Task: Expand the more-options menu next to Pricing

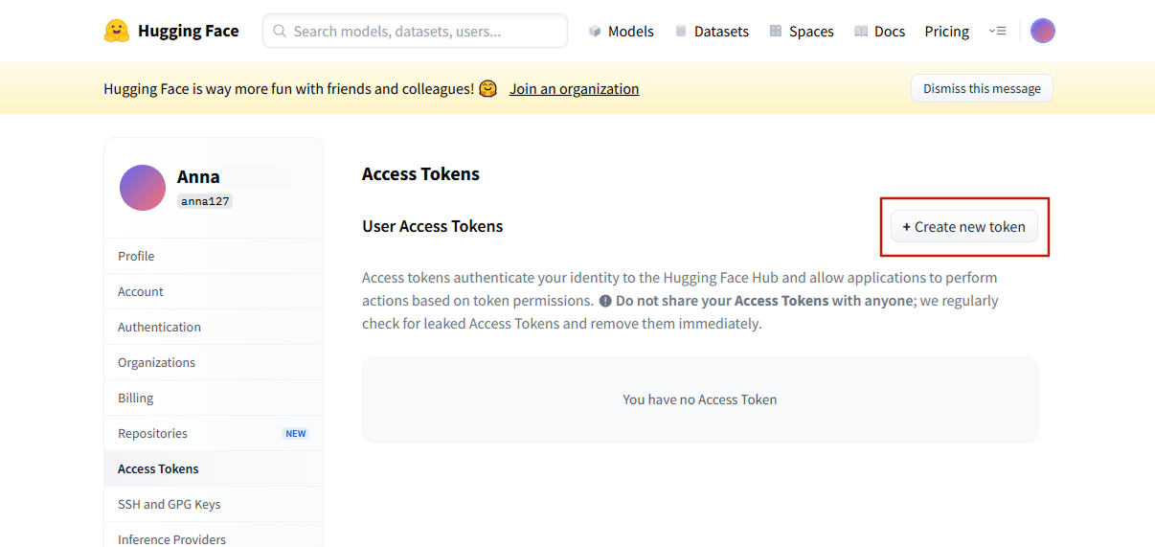Action: [x=997, y=32]
